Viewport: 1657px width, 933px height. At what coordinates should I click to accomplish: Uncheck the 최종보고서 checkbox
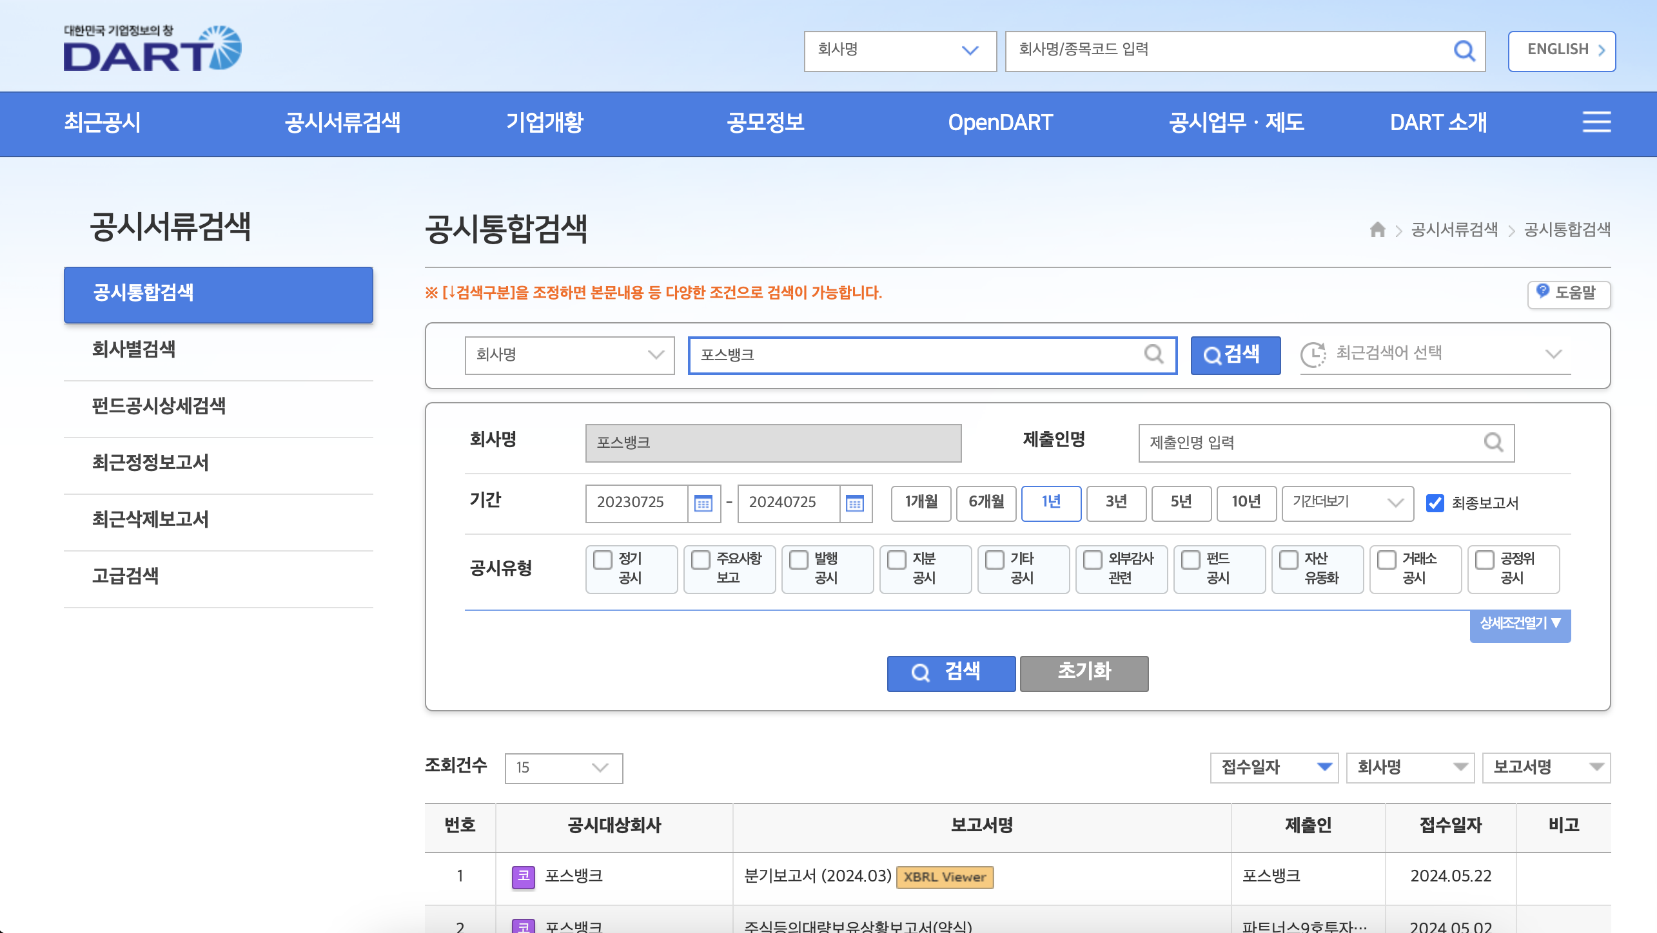pos(1435,503)
